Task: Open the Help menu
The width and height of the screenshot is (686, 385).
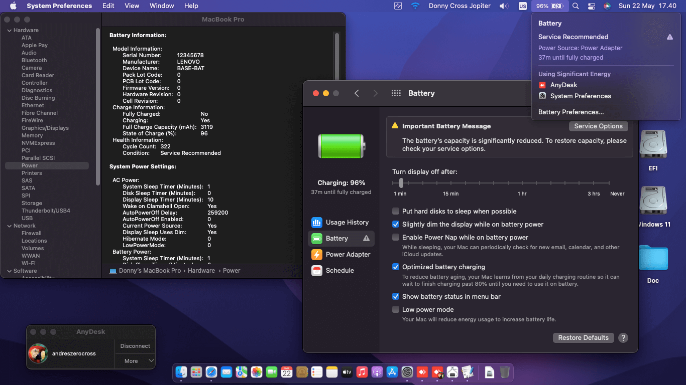Action: pos(191,6)
